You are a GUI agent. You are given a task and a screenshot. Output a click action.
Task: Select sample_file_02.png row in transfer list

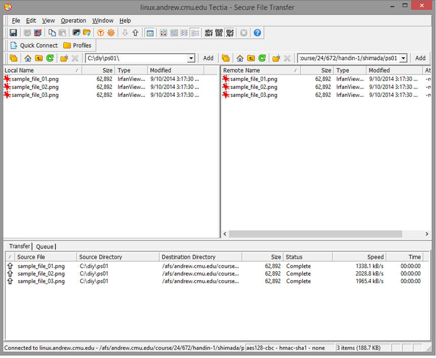pos(217,274)
